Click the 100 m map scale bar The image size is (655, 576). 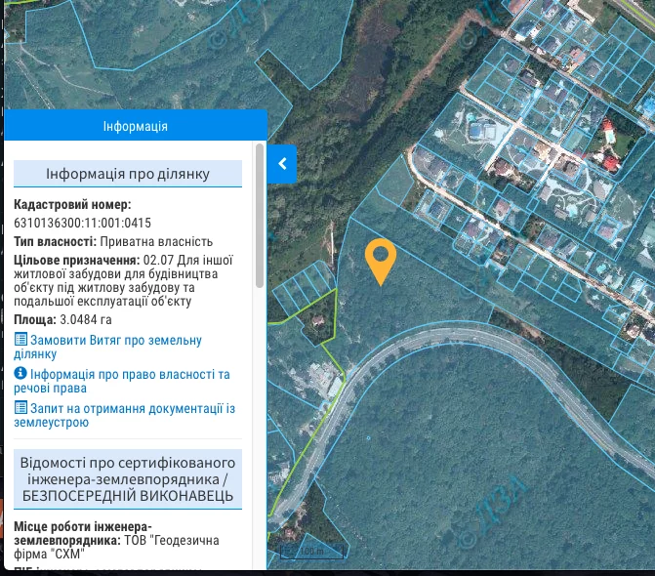(311, 552)
